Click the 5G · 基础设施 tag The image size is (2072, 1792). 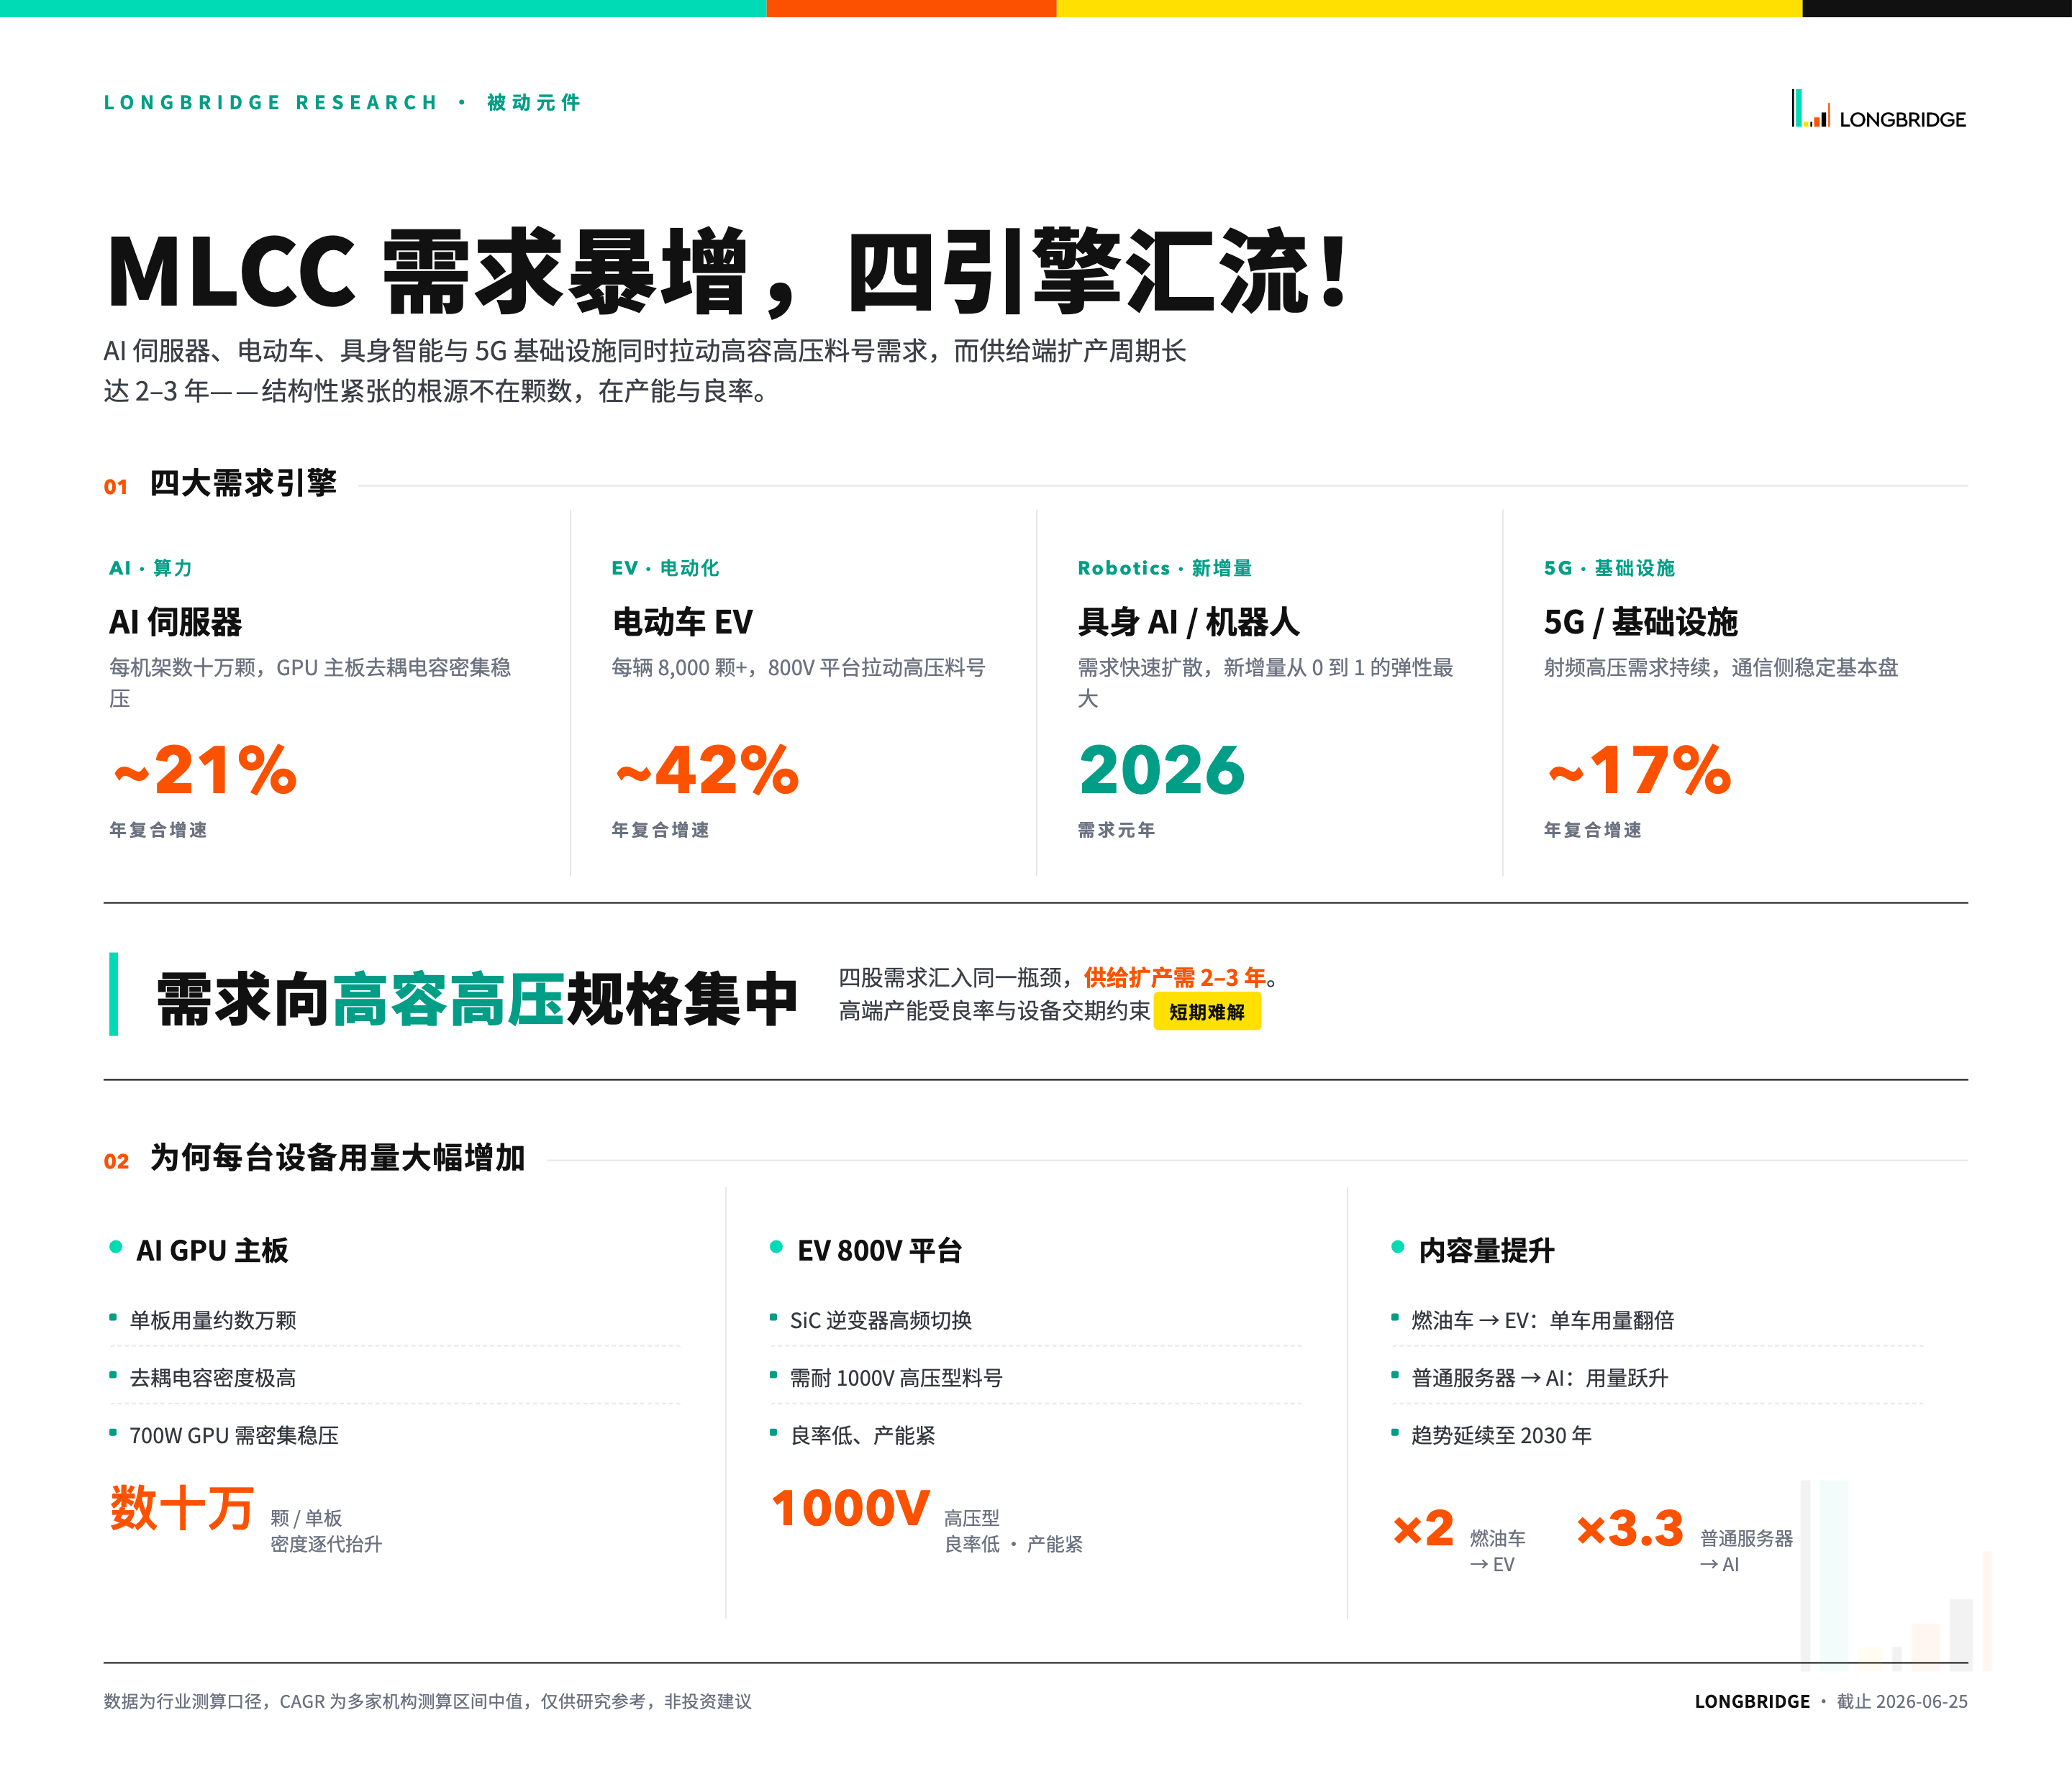coord(1610,568)
